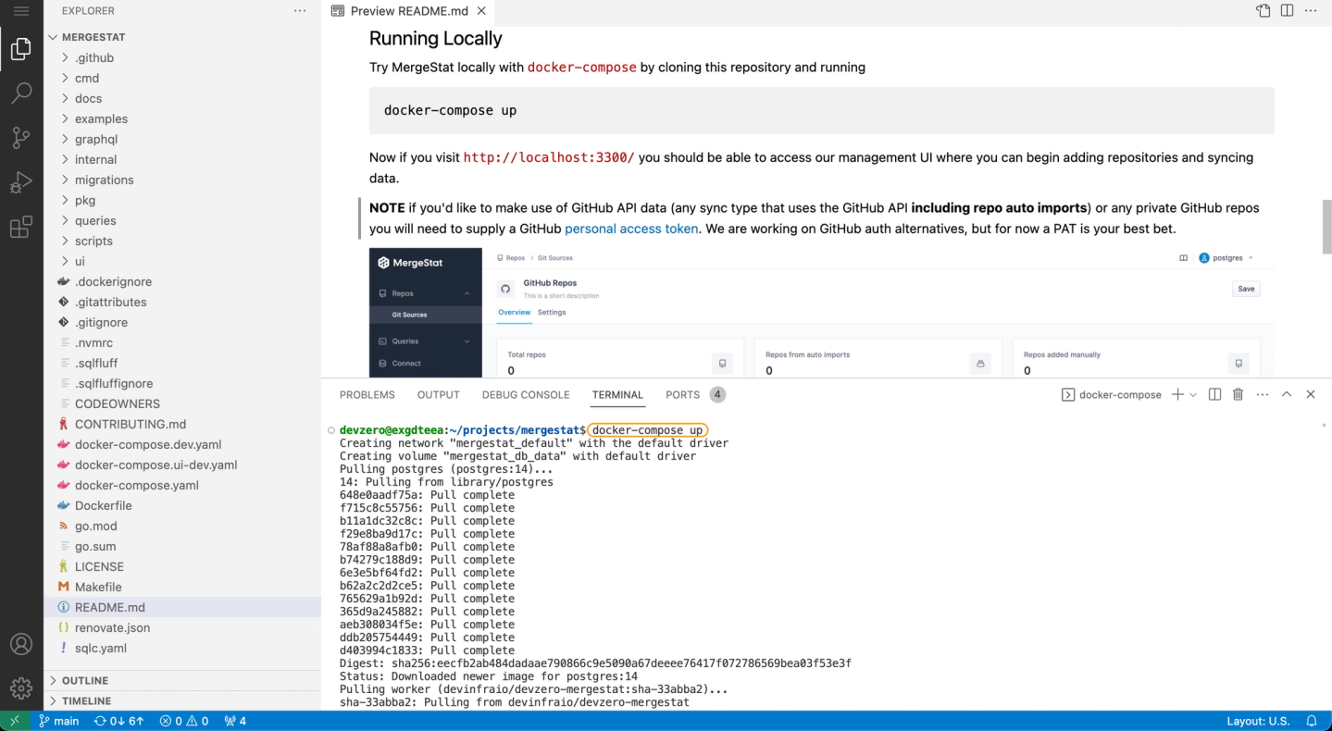The width and height of the screenshot is (1332, 731).
Task: Toggle maximize the bottom panel
Action: coord(1287,394)
